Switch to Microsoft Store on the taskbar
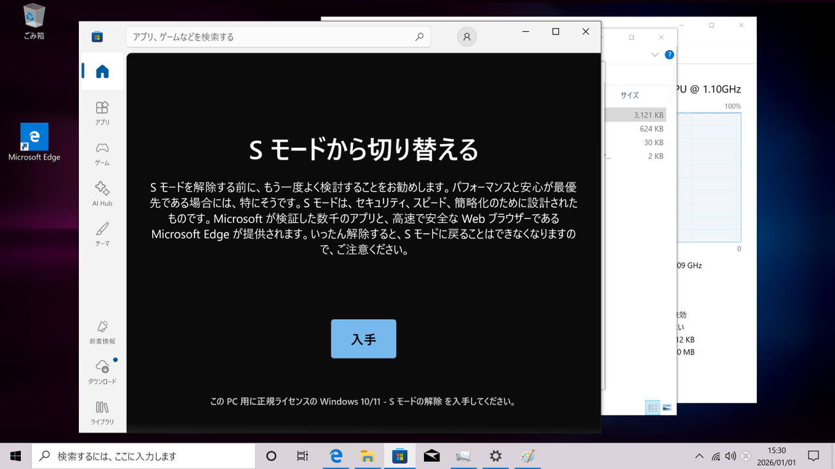Viewport: 835px width, 469px height. [400, 456]
